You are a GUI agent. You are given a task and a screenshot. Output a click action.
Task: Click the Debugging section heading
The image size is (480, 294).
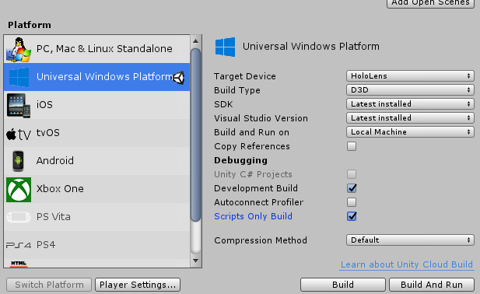point(240,160)
